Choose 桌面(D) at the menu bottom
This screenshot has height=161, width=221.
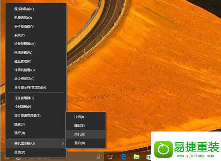click(36, 152)
